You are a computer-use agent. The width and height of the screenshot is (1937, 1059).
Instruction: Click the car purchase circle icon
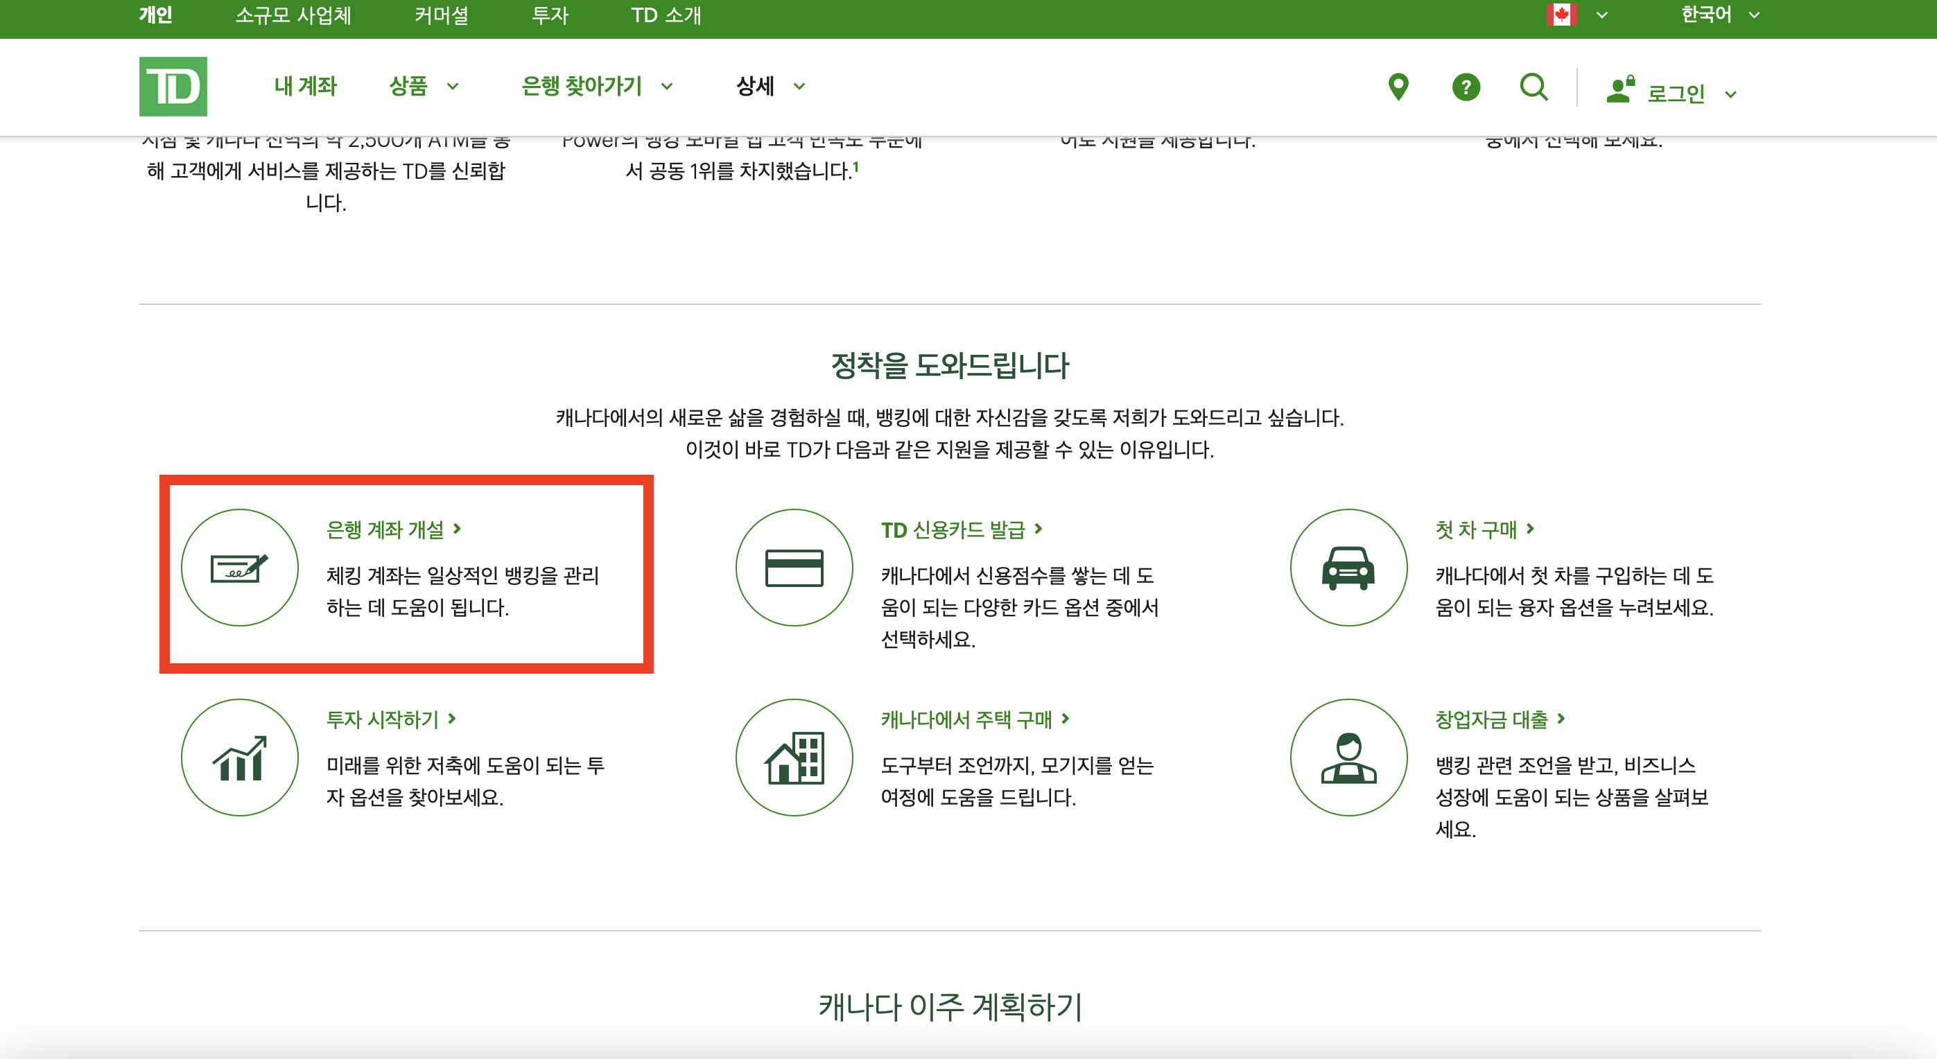1348,568
